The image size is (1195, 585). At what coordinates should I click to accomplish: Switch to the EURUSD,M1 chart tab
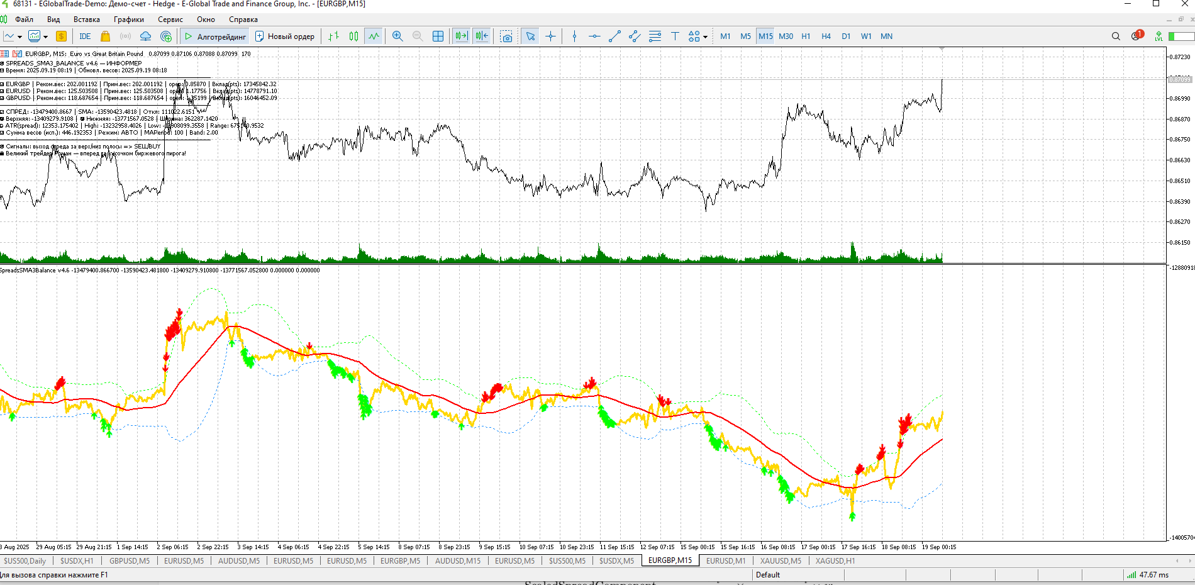click(x=726, y=561)
